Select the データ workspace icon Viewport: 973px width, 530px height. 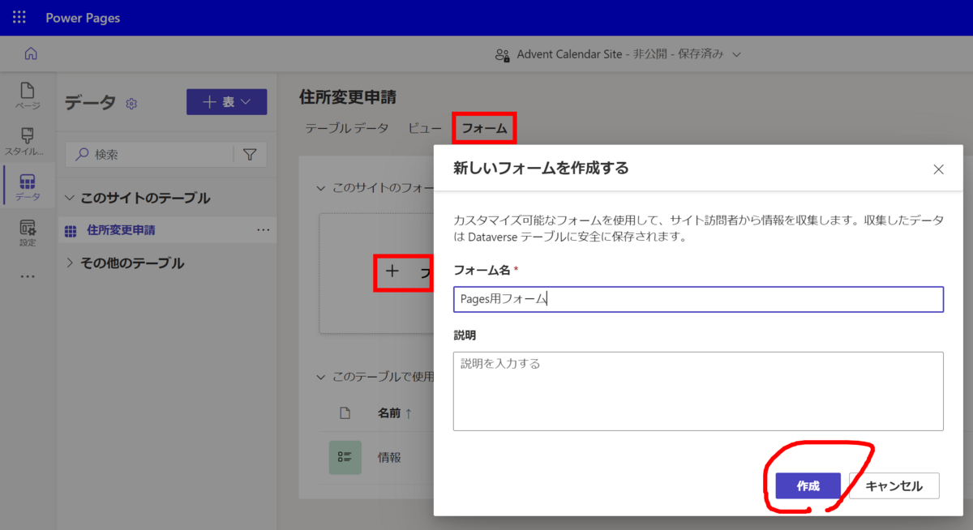(x=28, y=186)
